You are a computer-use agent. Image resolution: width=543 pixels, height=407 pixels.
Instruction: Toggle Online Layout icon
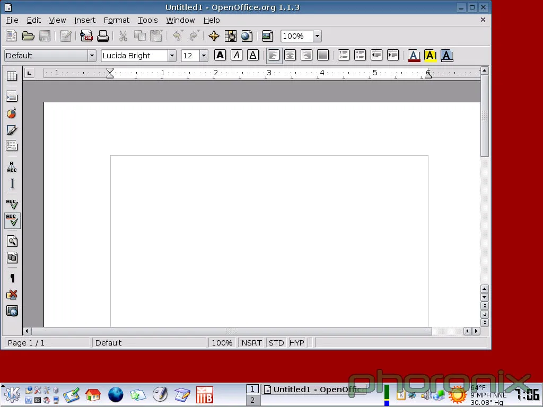click(12, 311)
